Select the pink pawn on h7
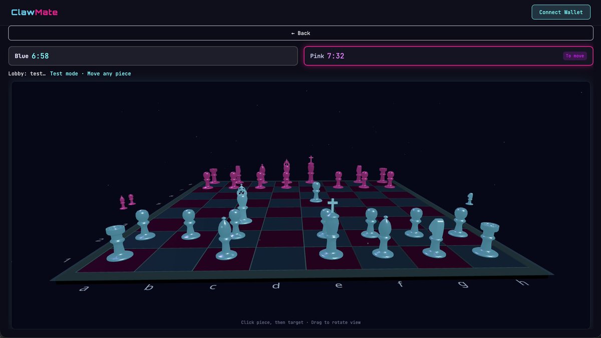The height and width of the screenshot is (338, 601). [390, 180]
